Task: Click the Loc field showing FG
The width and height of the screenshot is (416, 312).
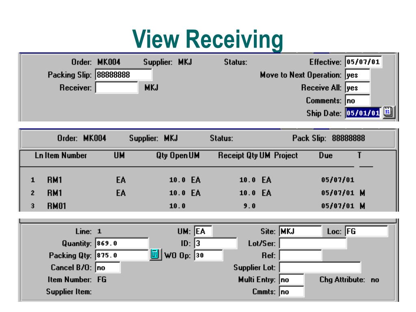Action: pos(366,231)
